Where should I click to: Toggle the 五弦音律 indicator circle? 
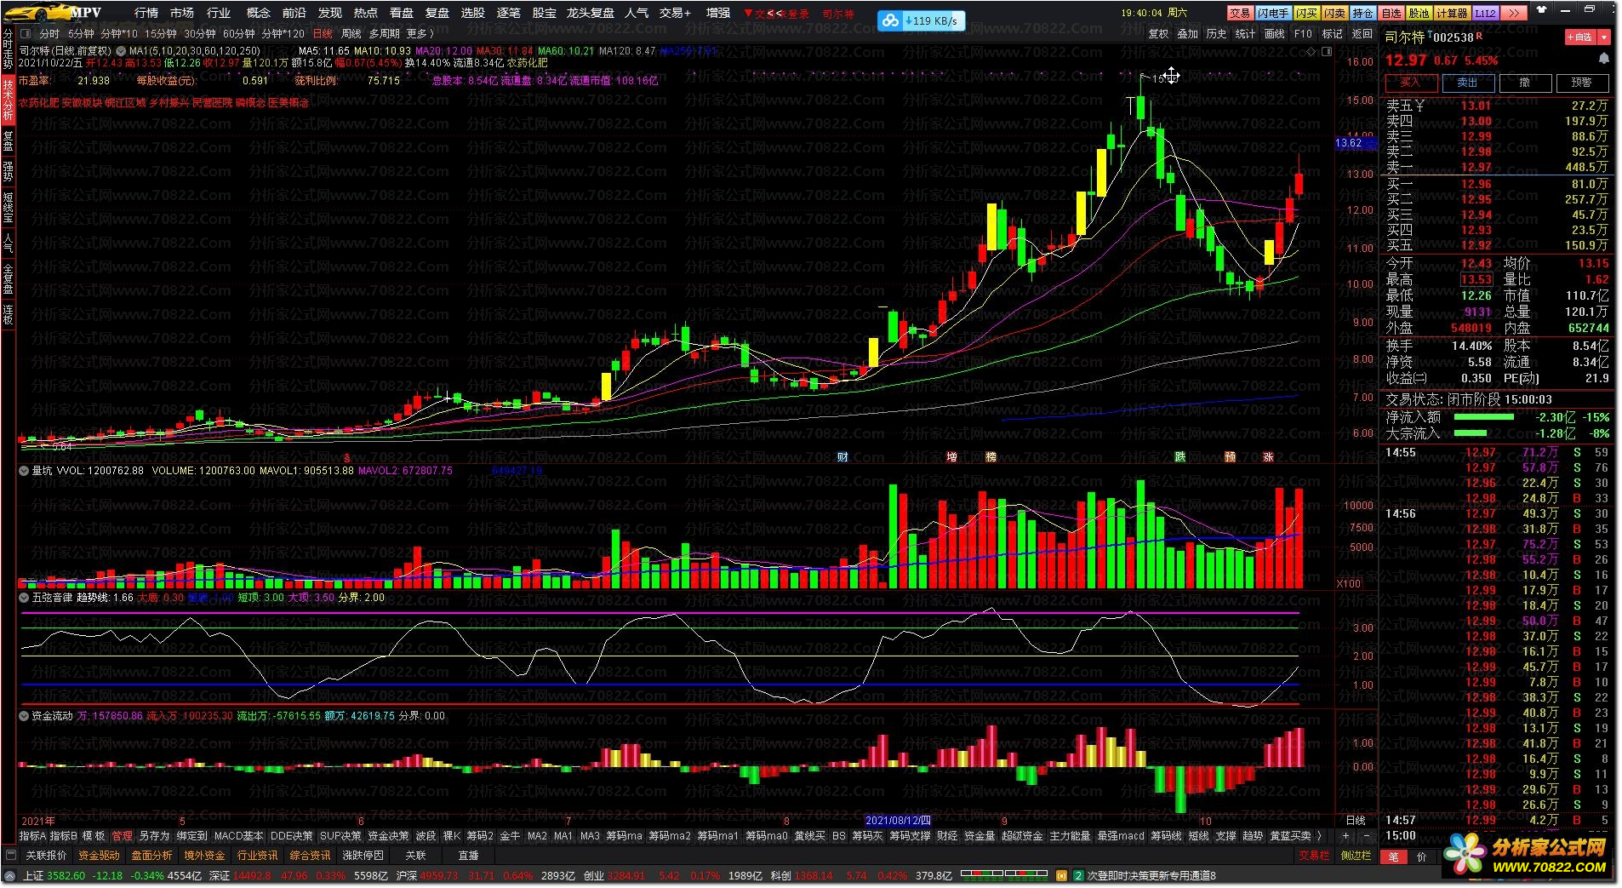25,598
